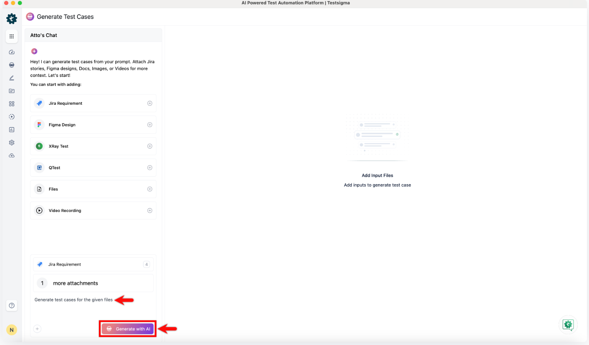Open the pencil create-tests sidebar icon

coord(12,78)
